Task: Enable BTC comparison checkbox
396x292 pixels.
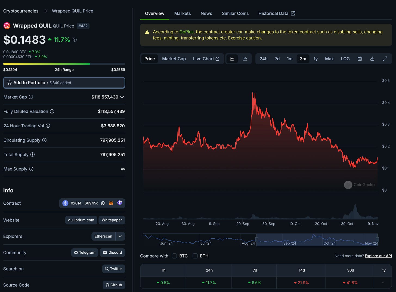Action: point(174,256)
